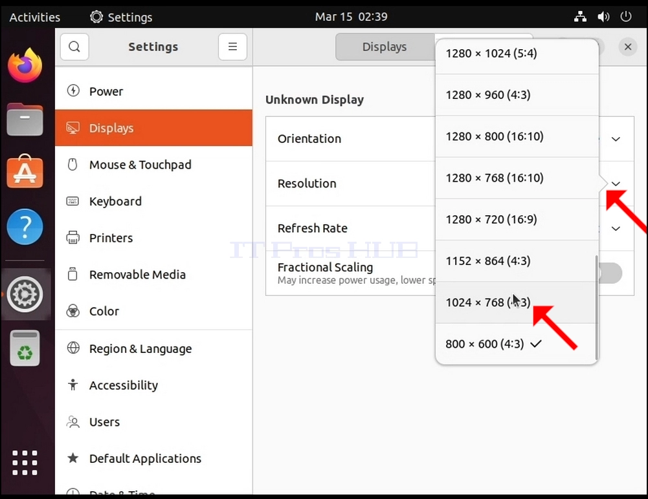
Task: Open the Files app from the dock
Action: pyautogui.click(x=25, y=120)
